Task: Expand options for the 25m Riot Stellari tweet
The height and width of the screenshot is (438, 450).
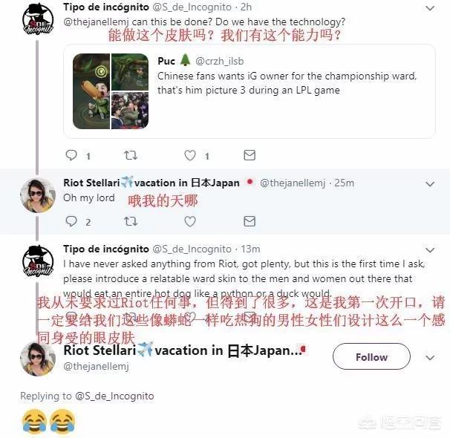Action: pos(430,184)
